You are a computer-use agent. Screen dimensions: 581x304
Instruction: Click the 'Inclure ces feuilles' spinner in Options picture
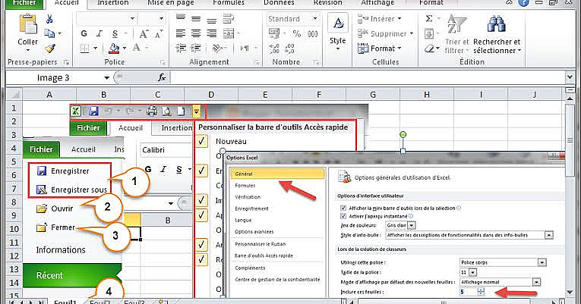tap(481, 292)
